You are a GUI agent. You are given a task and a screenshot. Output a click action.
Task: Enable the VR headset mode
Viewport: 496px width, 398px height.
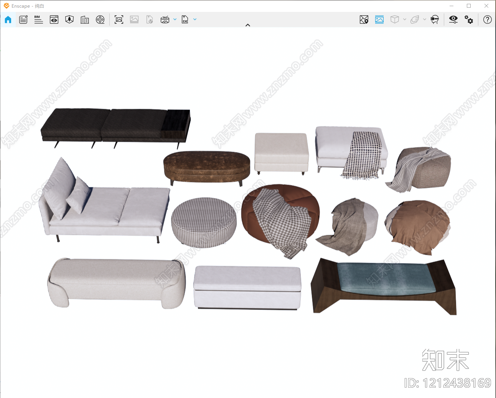435,20
